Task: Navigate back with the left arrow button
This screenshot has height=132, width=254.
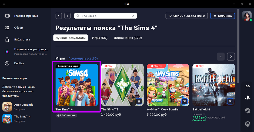Action: (59, 16)
